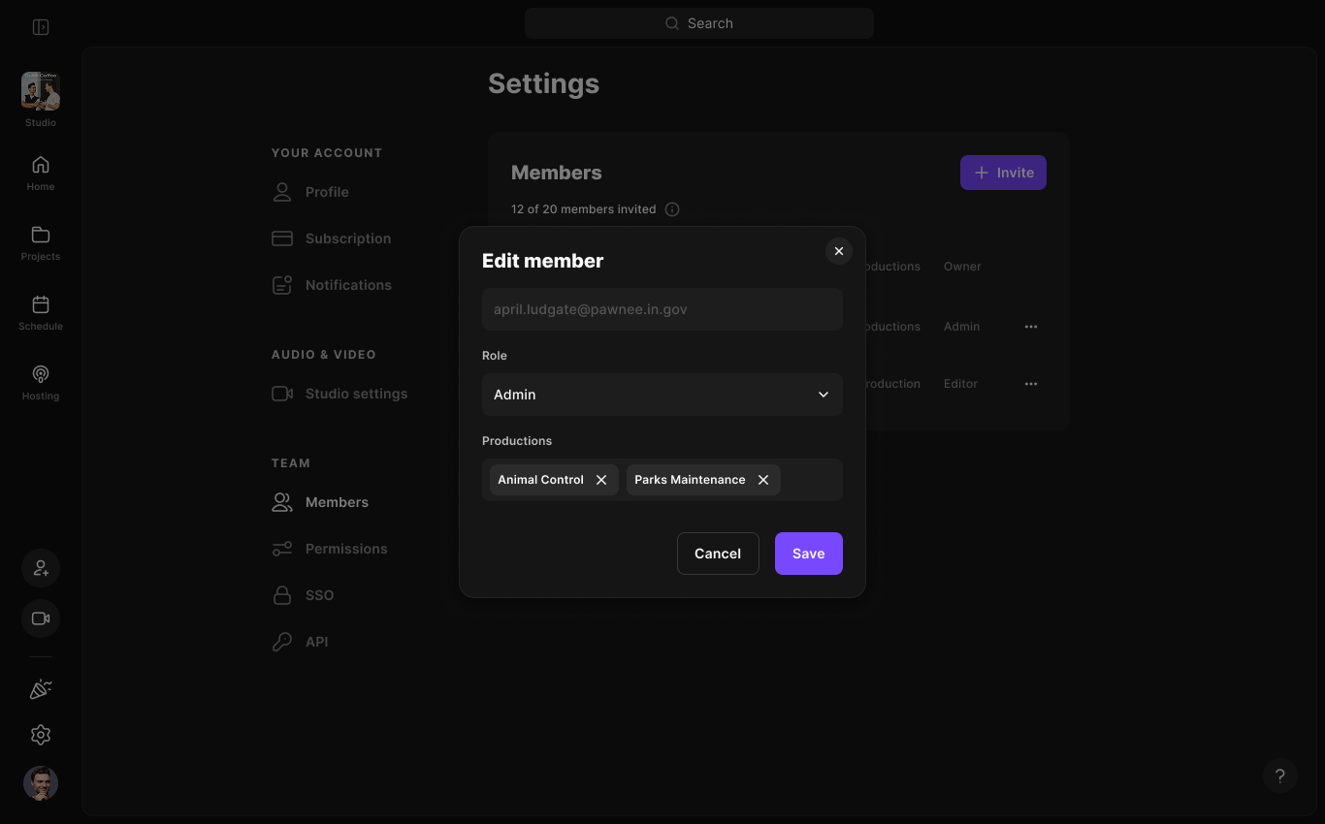Cancel editing the member
This screenshot has height=824, width=1325.
click(x=718, y=554)
